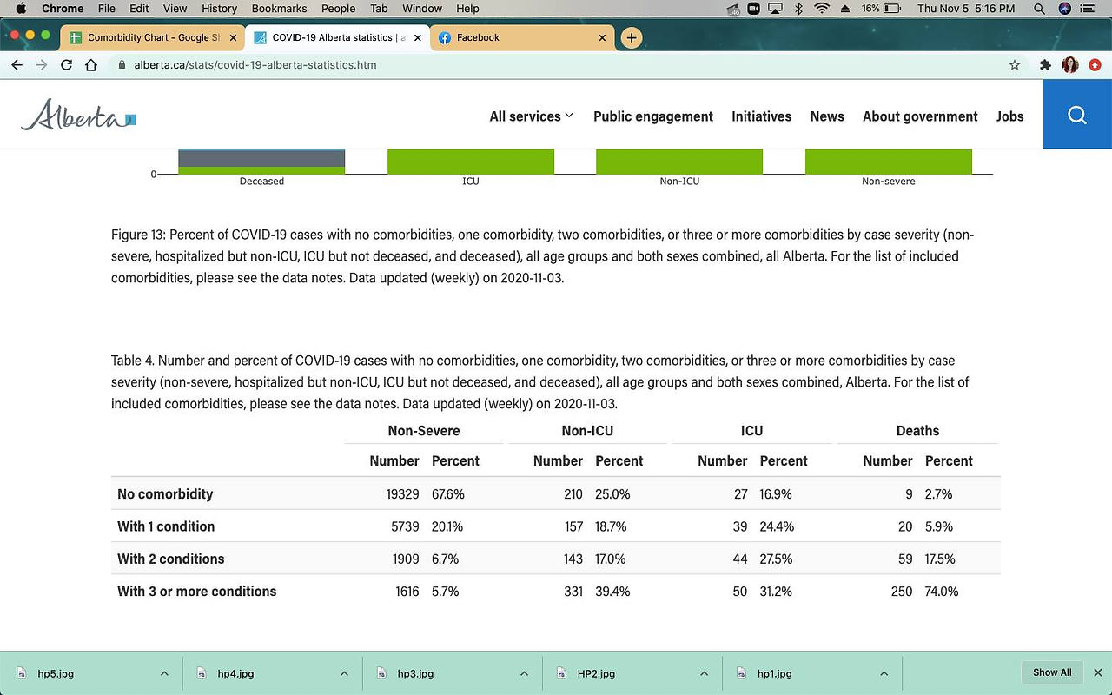Open options for hp1.jpg download
1112x695 pixels.
coord(884,673)
